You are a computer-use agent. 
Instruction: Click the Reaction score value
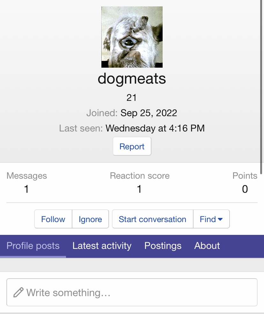click(x=139, y=189)
